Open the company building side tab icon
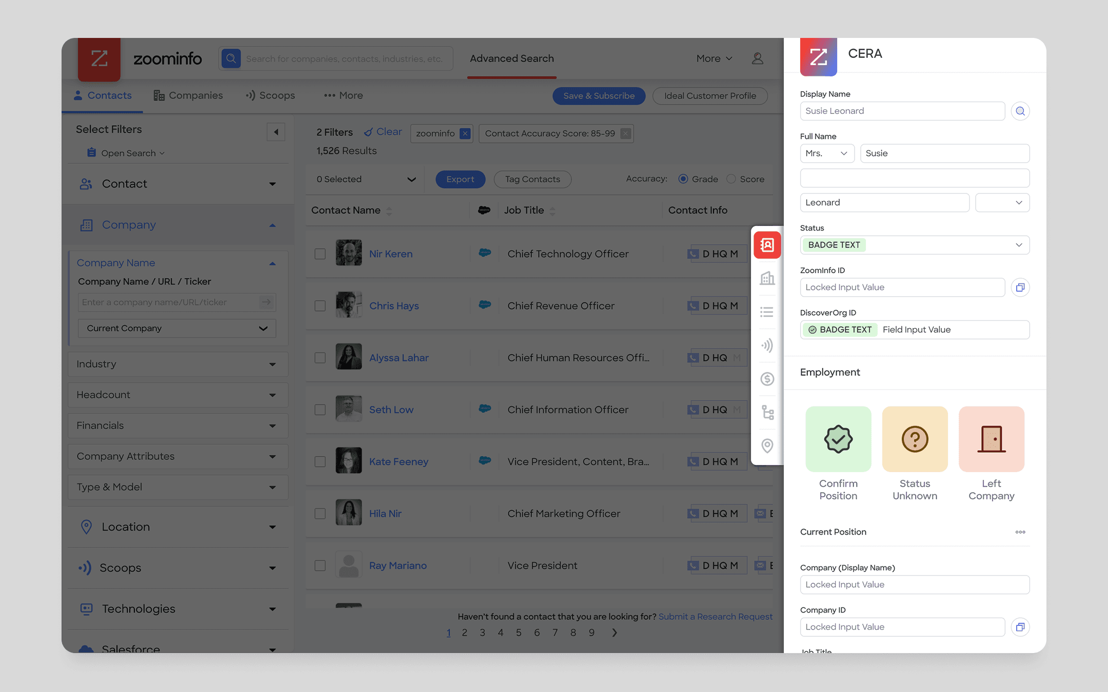 [767, 278]
